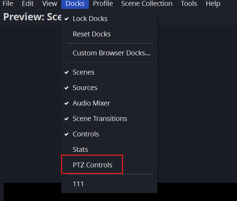This screenshot has height=201, width=237.
Task: Enable the Stats dock
Action: 80,149
